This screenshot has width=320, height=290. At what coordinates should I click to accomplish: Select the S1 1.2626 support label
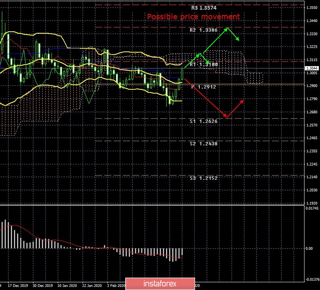click(204, 121)
